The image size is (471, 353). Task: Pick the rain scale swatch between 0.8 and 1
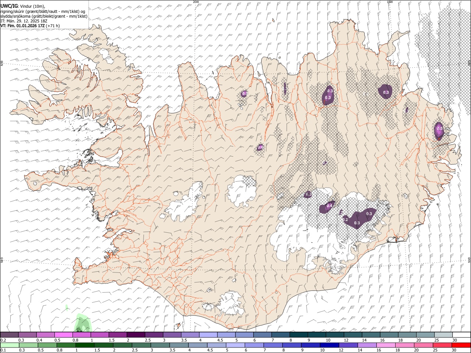pos(66,345)
